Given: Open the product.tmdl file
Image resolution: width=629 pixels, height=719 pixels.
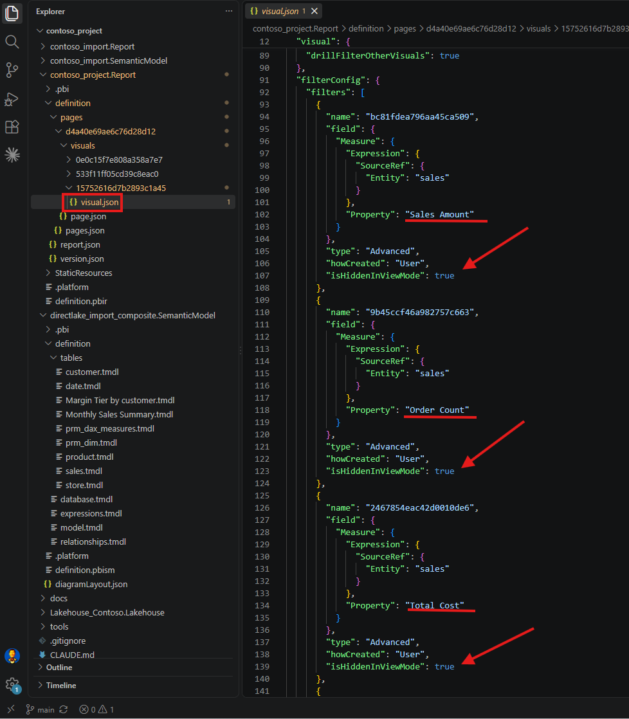Looking at the screenshot, I should click(89, 457).
